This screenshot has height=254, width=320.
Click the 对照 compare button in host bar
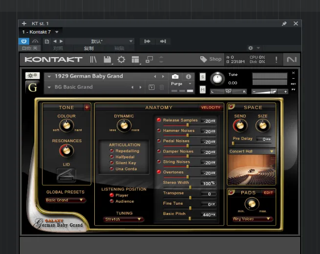point(58,48)
